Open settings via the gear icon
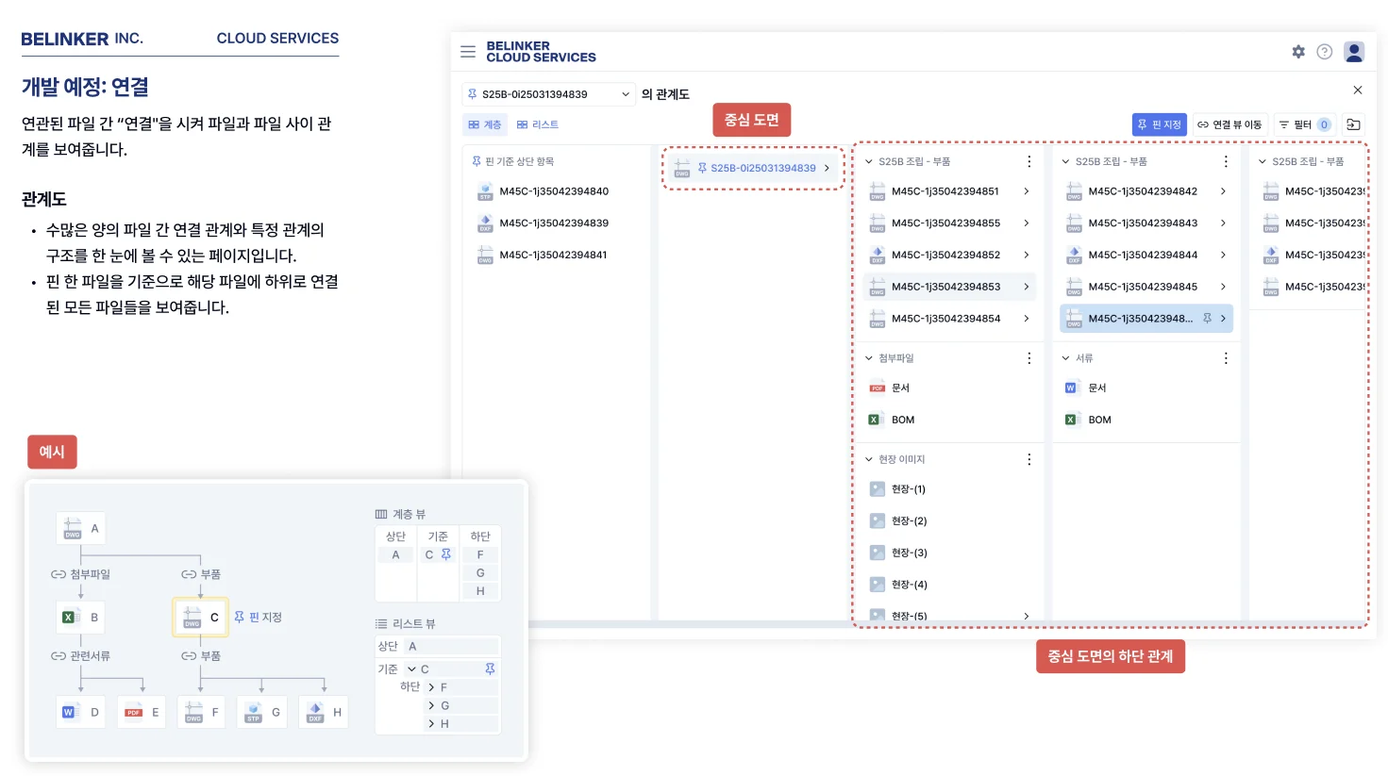 point(1298,52)
